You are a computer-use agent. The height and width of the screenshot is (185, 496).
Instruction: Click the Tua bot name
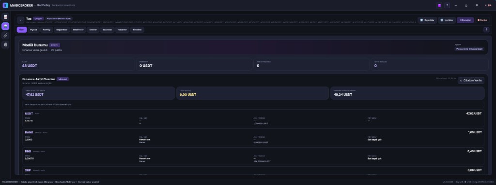[x=29, y=19]
